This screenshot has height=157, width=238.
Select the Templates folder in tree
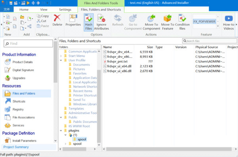76,108
